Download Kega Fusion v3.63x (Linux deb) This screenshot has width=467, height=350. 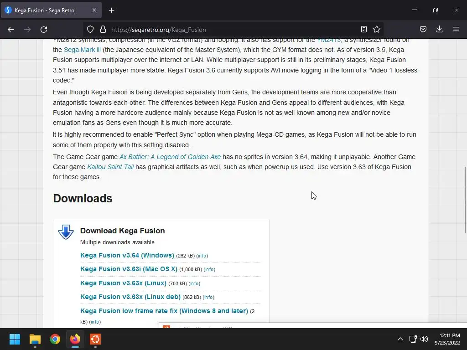130,297
